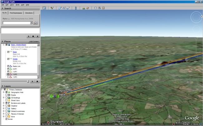Click View in Google Maps icon
This screenshot has width=203, height=126.
[103, 8]
